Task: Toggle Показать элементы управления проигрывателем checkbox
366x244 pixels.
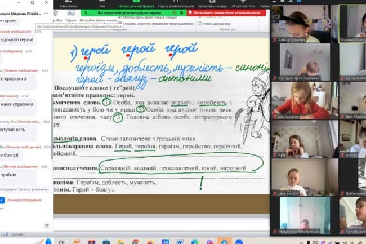Action: tap(120, 24)
